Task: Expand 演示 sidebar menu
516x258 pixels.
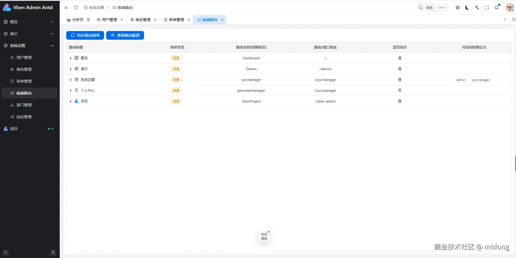Action: pos(29,34)
